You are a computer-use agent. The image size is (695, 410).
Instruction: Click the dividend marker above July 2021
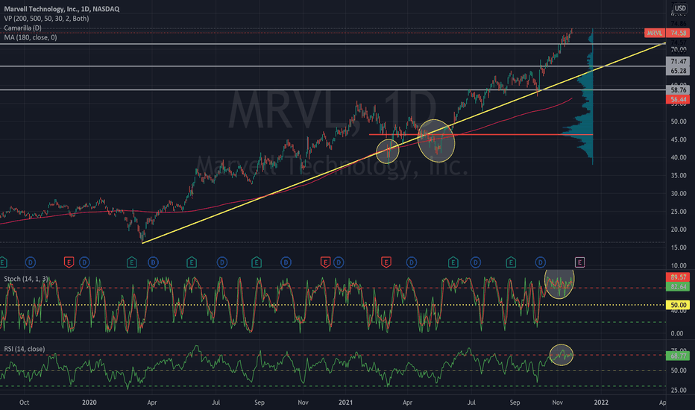476,262
